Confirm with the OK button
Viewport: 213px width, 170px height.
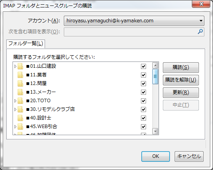(155, 156)
